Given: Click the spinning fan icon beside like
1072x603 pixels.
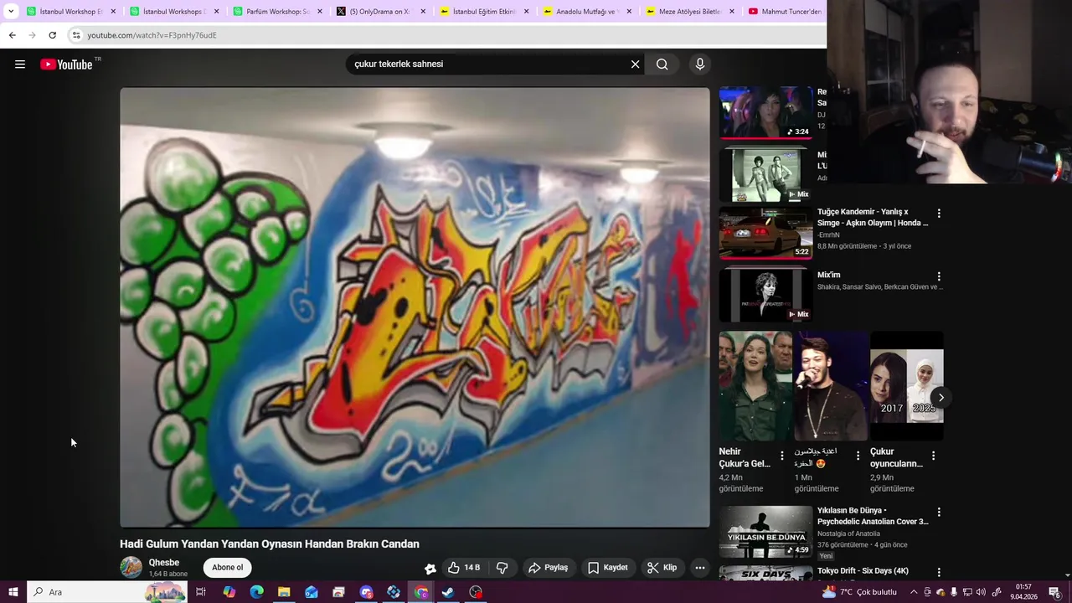Looking at the screenshot, I should click(x=430, y=569).
